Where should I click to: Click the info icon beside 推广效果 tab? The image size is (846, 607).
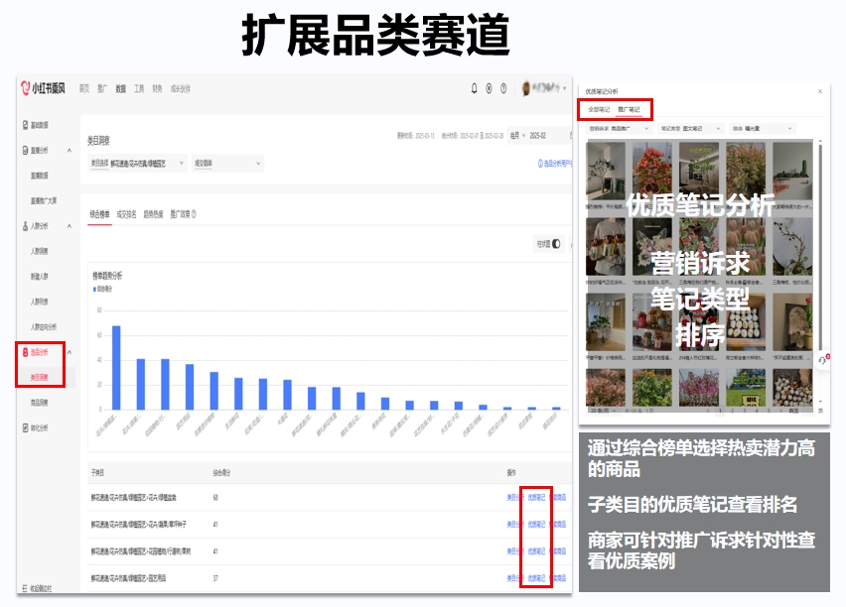coord(196,213)
